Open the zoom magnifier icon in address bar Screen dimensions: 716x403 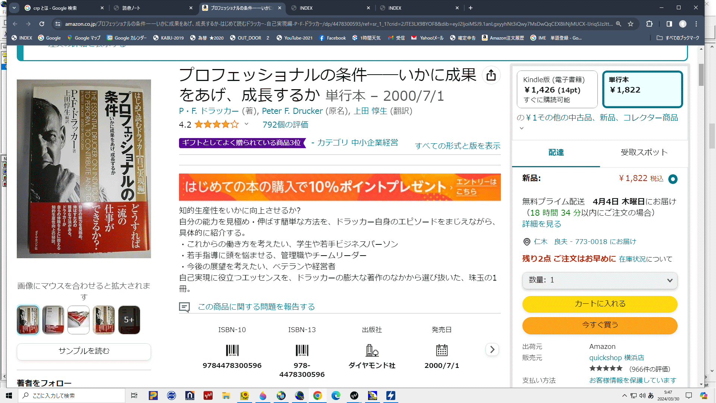[x=619, y=24]
